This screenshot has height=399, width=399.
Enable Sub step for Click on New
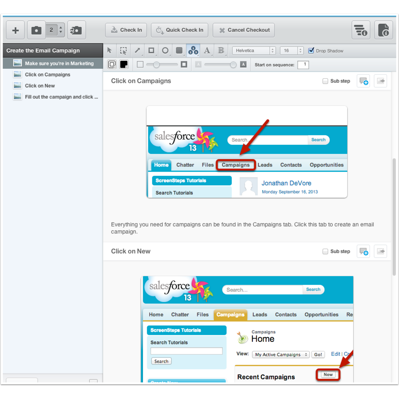pos(325,251)
